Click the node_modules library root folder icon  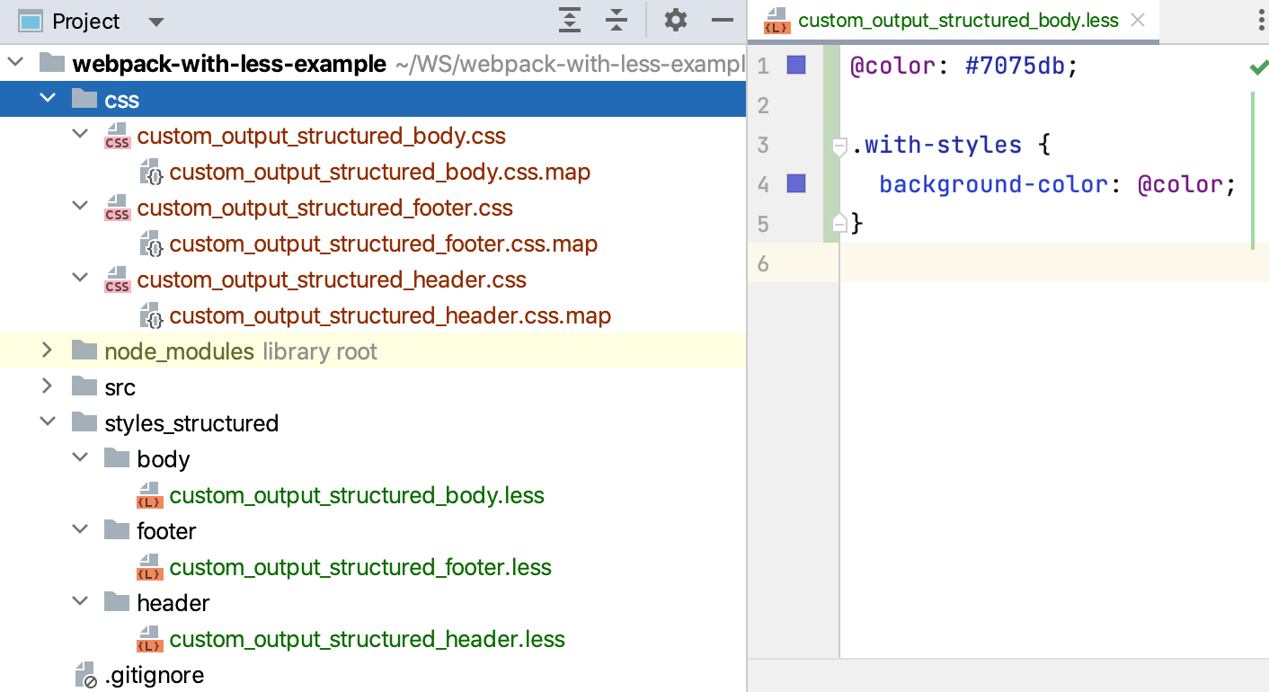pyautogui.click(x=83, y=350)
